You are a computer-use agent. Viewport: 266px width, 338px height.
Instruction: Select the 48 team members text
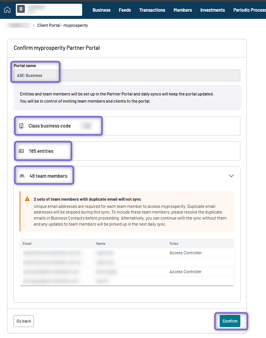pyautogui.click(x=48, y=176)
